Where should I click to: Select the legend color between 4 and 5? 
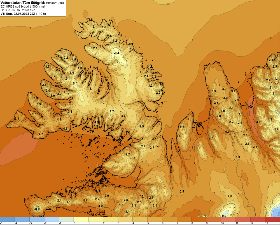140,219
